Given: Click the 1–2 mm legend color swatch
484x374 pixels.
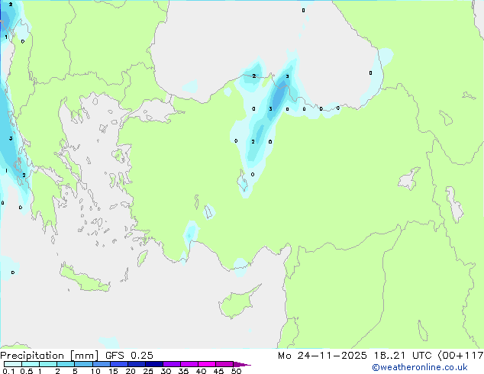Looking at the screenshot, I should coord(48,364).
